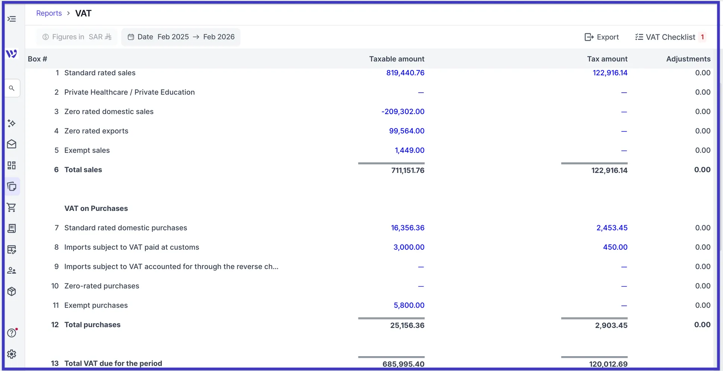Viewport: 723px width, 371px height.
Task: Open the help question mark icon
Action: [x=12, y=333]
